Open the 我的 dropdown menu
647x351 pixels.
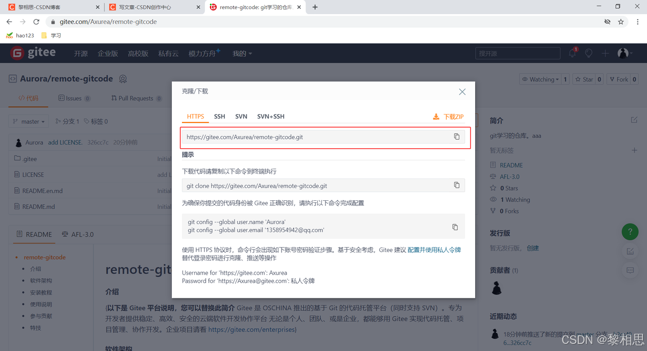242,54
